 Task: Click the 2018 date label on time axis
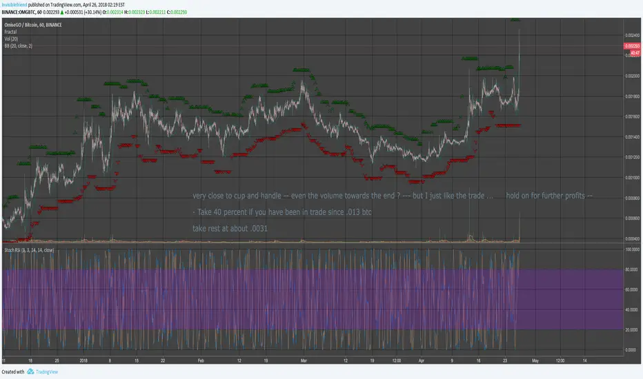(x=83, y=361)
